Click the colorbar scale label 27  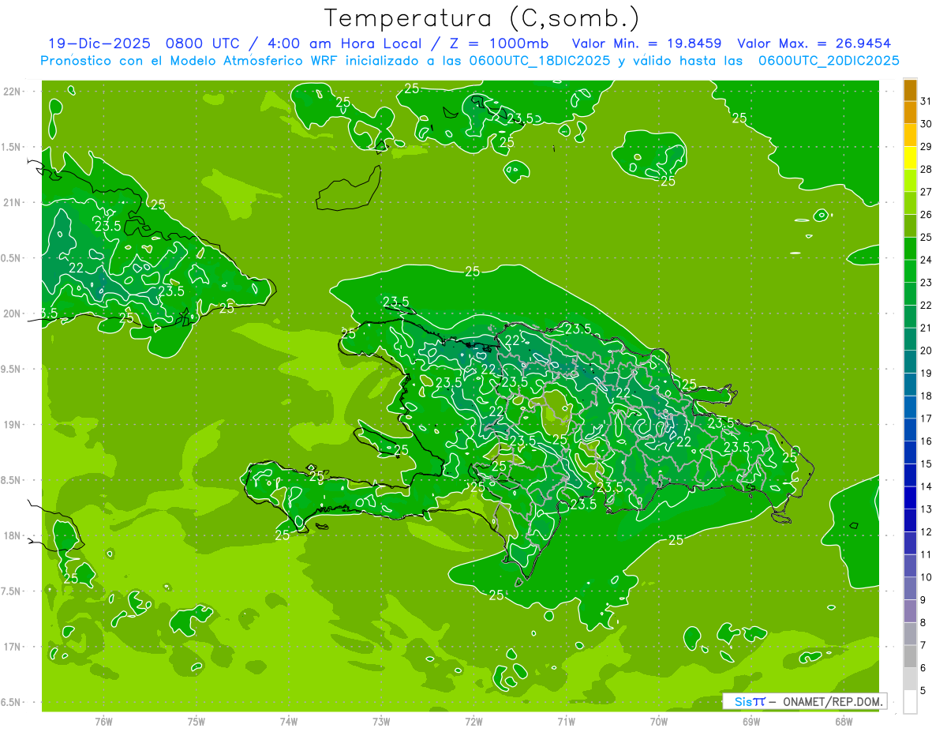(x=926, y=192)
